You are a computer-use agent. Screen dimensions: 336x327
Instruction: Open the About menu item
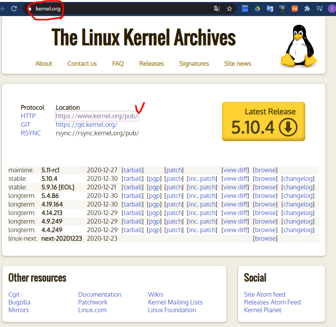click(44, 64)
